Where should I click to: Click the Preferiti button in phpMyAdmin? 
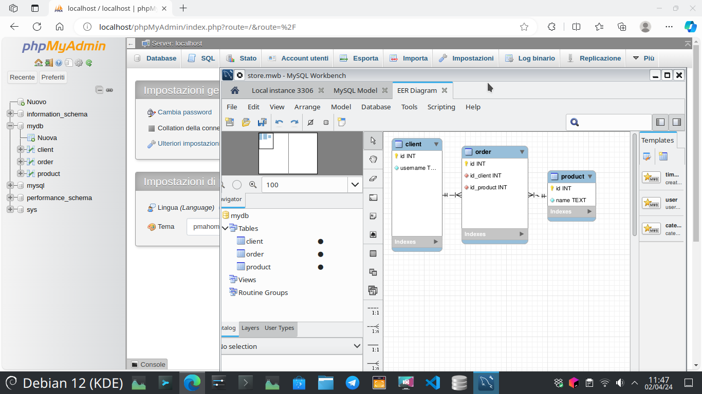tap(53, 77)
